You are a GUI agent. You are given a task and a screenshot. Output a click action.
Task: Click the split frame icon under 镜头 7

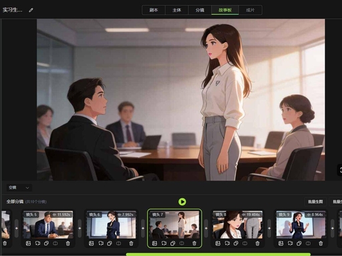click(x=182, y=243)
